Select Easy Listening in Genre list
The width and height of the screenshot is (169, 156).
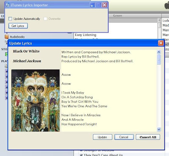[x=85, y=35]
